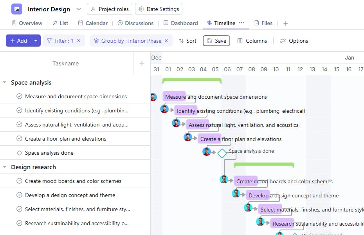Click the 'Research sustainability' purple Gantt bar
Image resolution: width=364 pixels, height=235 pixels.
(282, 224)
